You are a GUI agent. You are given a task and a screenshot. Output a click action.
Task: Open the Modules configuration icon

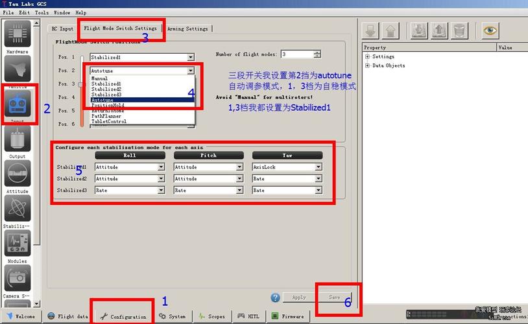coord(18,244)
